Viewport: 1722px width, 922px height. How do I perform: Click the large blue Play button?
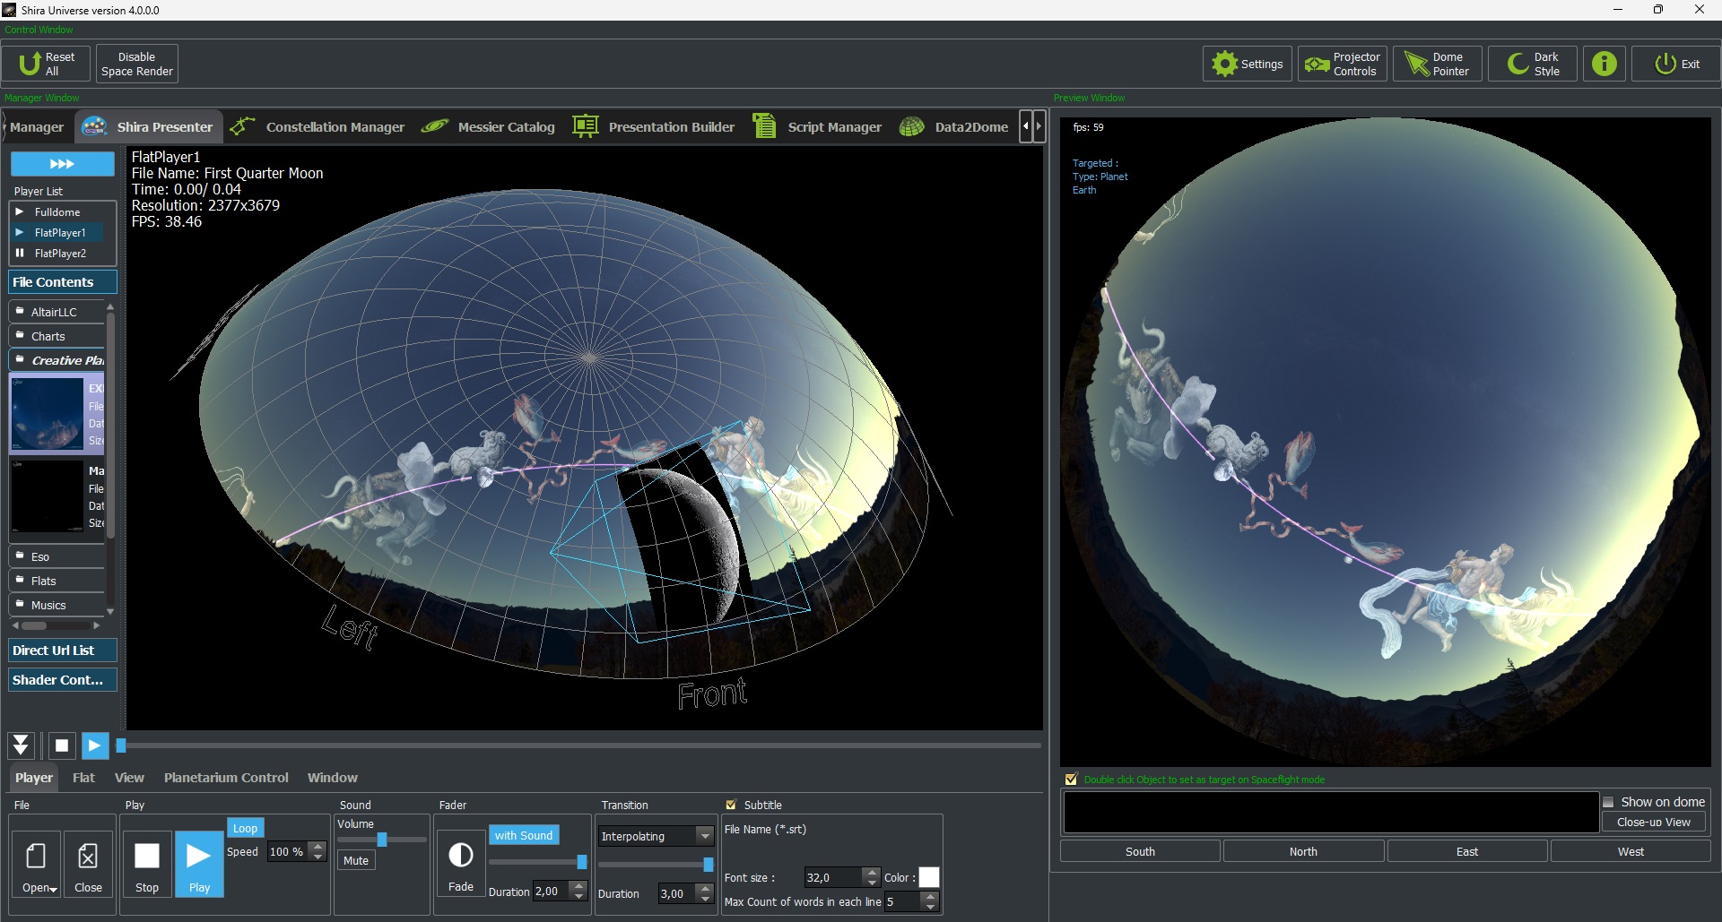tap(199, 864)
